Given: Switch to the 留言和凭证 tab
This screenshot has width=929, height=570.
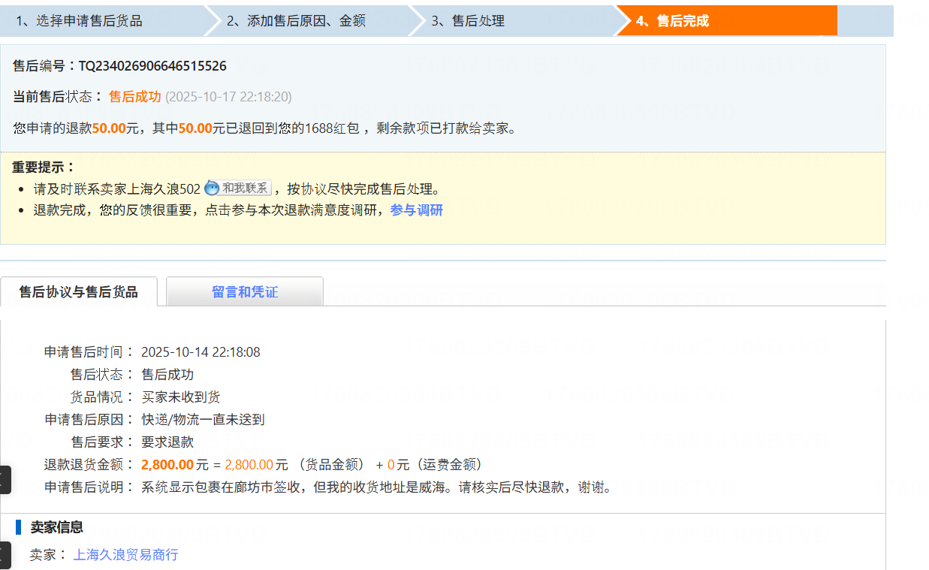Looking at the screenshot, I should point(245,292).
